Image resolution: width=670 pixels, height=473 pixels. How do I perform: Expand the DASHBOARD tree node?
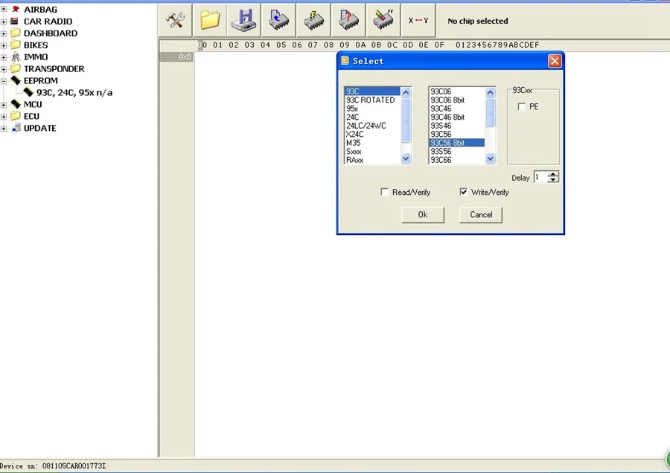[x=4, y=33]
